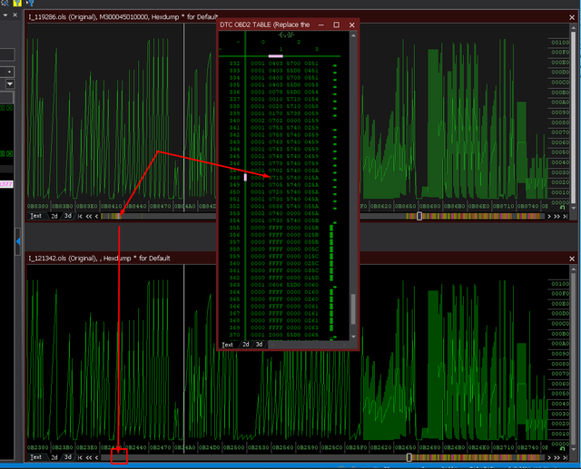Viewport: 581px width, 469px height.
Task: Click the context help pointer icon in toolbar
Action: pyautogui.click(x=29, y=3)
